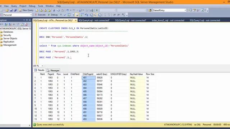This screenshot has width=230, height=129.
Task: Select the Server Objects folder
Action: pos(10,38)
